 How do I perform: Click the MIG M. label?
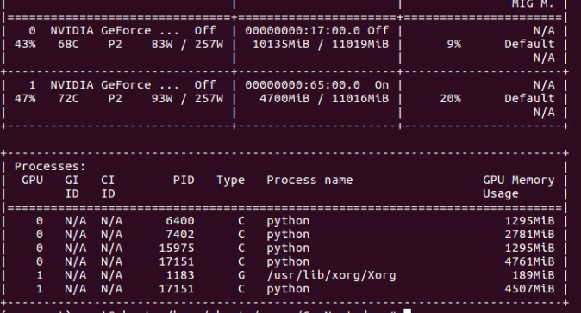(x=533, y=4)
